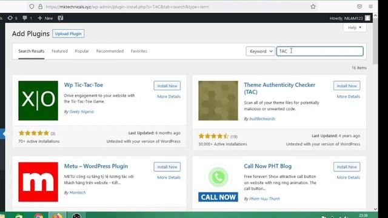Screen dimensions: 388x218
Task: Open author link Geeky Nigeria
Action: 81,111
